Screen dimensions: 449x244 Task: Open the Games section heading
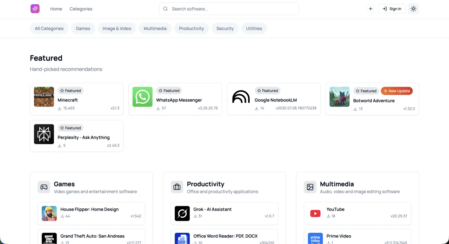[x=64, y=184]
